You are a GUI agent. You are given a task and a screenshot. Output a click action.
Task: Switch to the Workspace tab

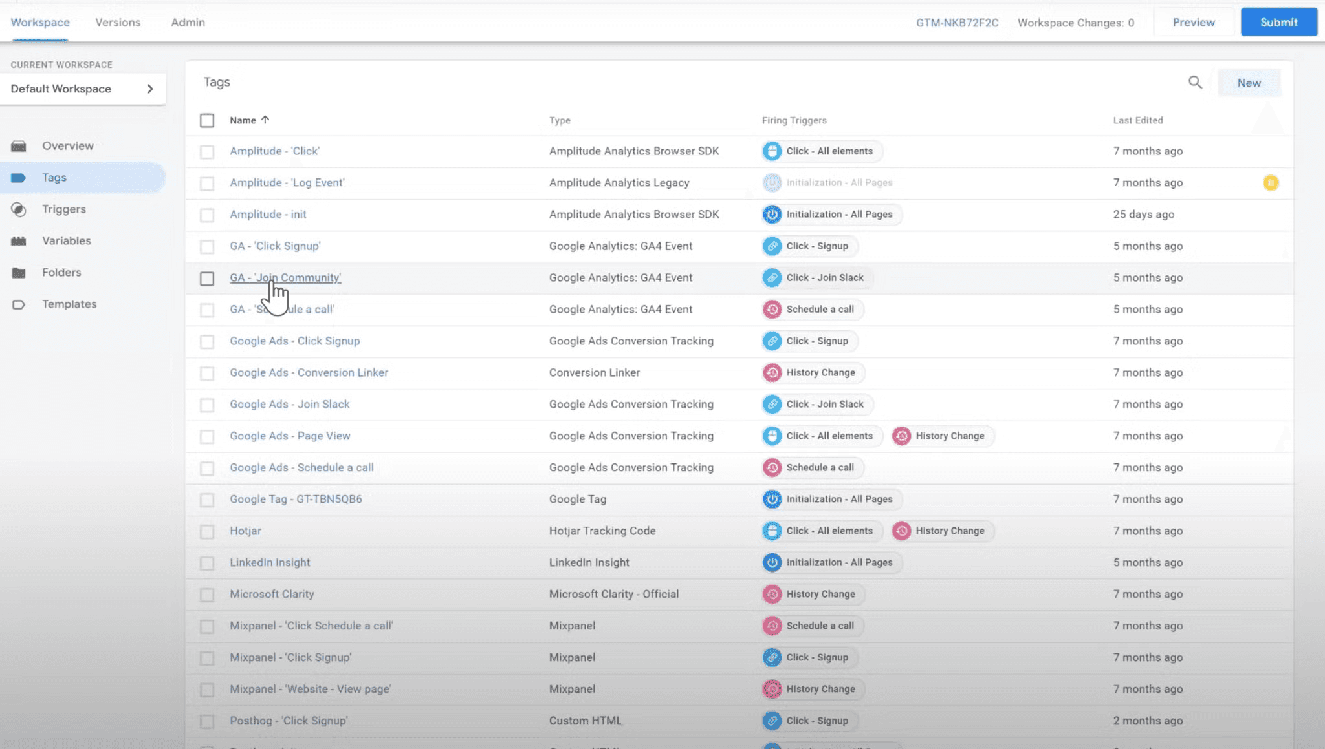(x=40, y=23)
